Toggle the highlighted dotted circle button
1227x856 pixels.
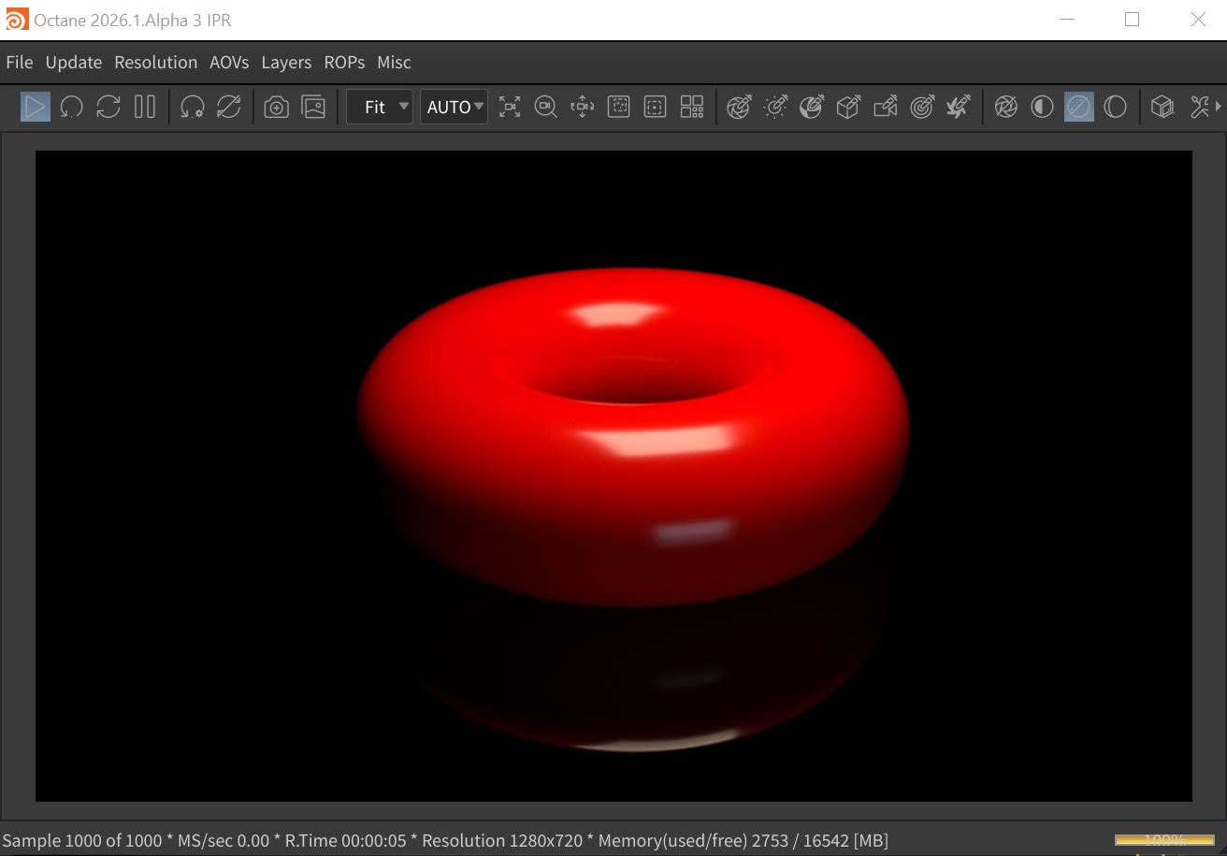point(1078,107)
